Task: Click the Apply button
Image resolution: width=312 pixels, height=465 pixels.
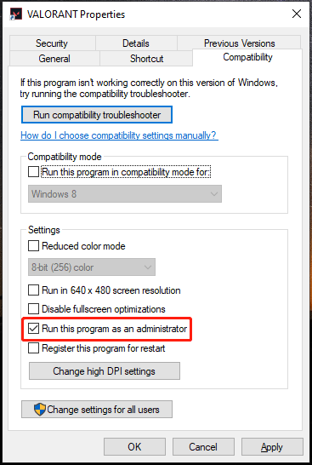Action: 272,446
